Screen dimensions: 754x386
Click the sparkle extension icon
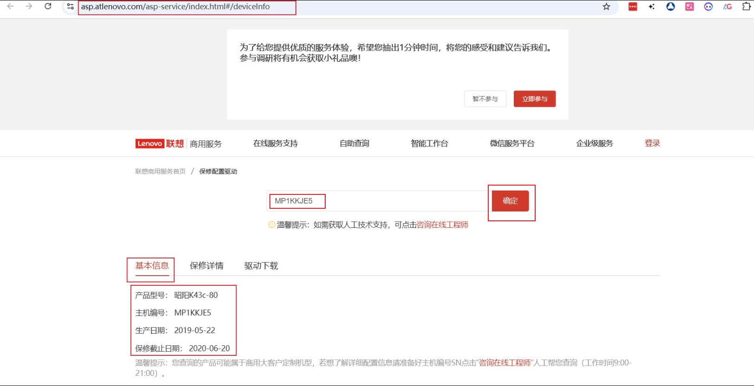(652, 6)
